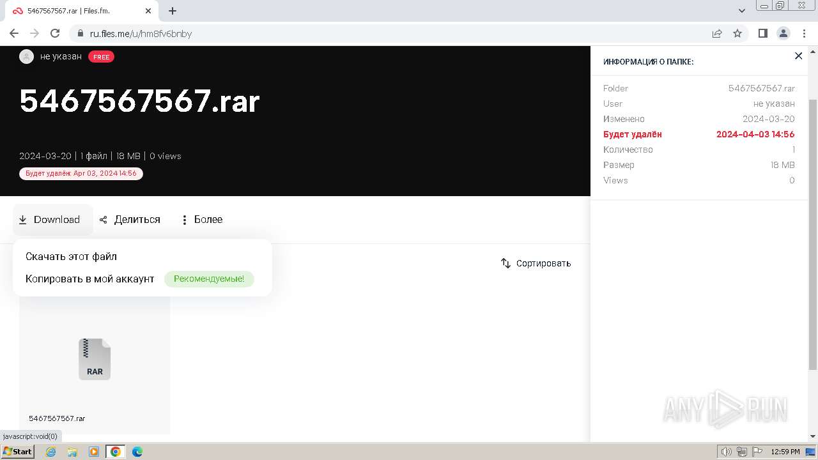
Task: Click the share page icon in address bar
Action: click(717, 33)
